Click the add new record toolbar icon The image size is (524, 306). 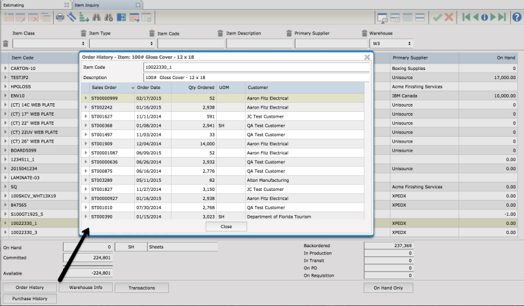9,17
